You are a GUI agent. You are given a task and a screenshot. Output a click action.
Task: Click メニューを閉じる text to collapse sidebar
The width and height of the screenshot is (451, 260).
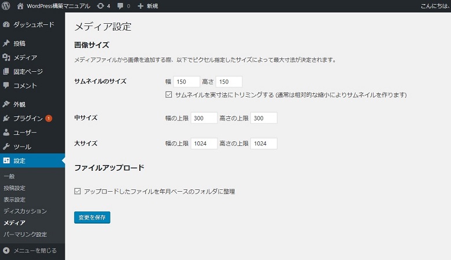35,251
